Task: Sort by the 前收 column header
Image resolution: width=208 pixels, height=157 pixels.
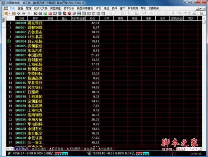Action: [93, 18]
